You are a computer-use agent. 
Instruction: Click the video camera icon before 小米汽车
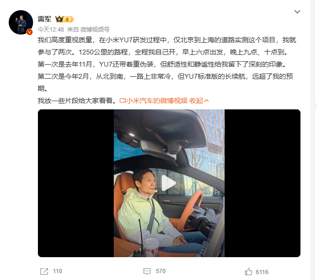click(123, 101)
